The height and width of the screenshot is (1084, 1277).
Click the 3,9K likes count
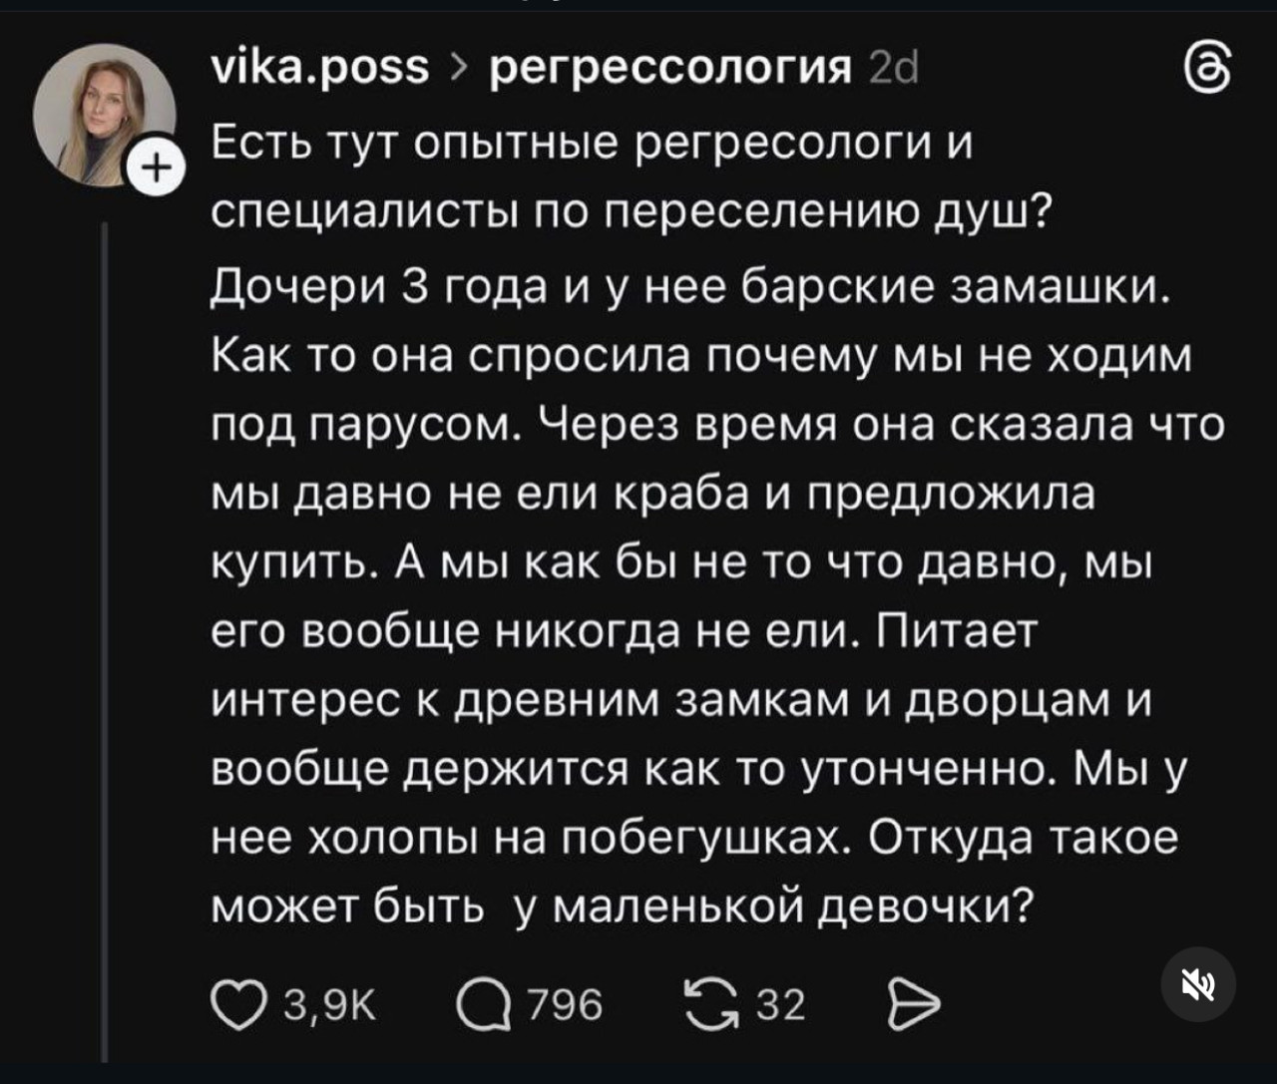tap(330, 1004)
